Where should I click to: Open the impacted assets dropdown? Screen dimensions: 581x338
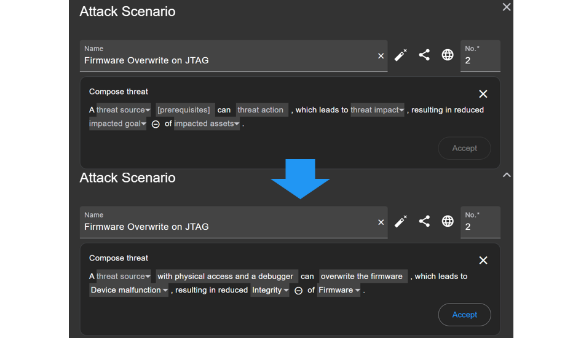tap(207, 124)
